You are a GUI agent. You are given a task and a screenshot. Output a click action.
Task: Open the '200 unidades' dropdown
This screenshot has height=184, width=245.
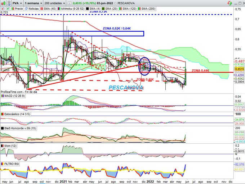(x=55, y=3)
